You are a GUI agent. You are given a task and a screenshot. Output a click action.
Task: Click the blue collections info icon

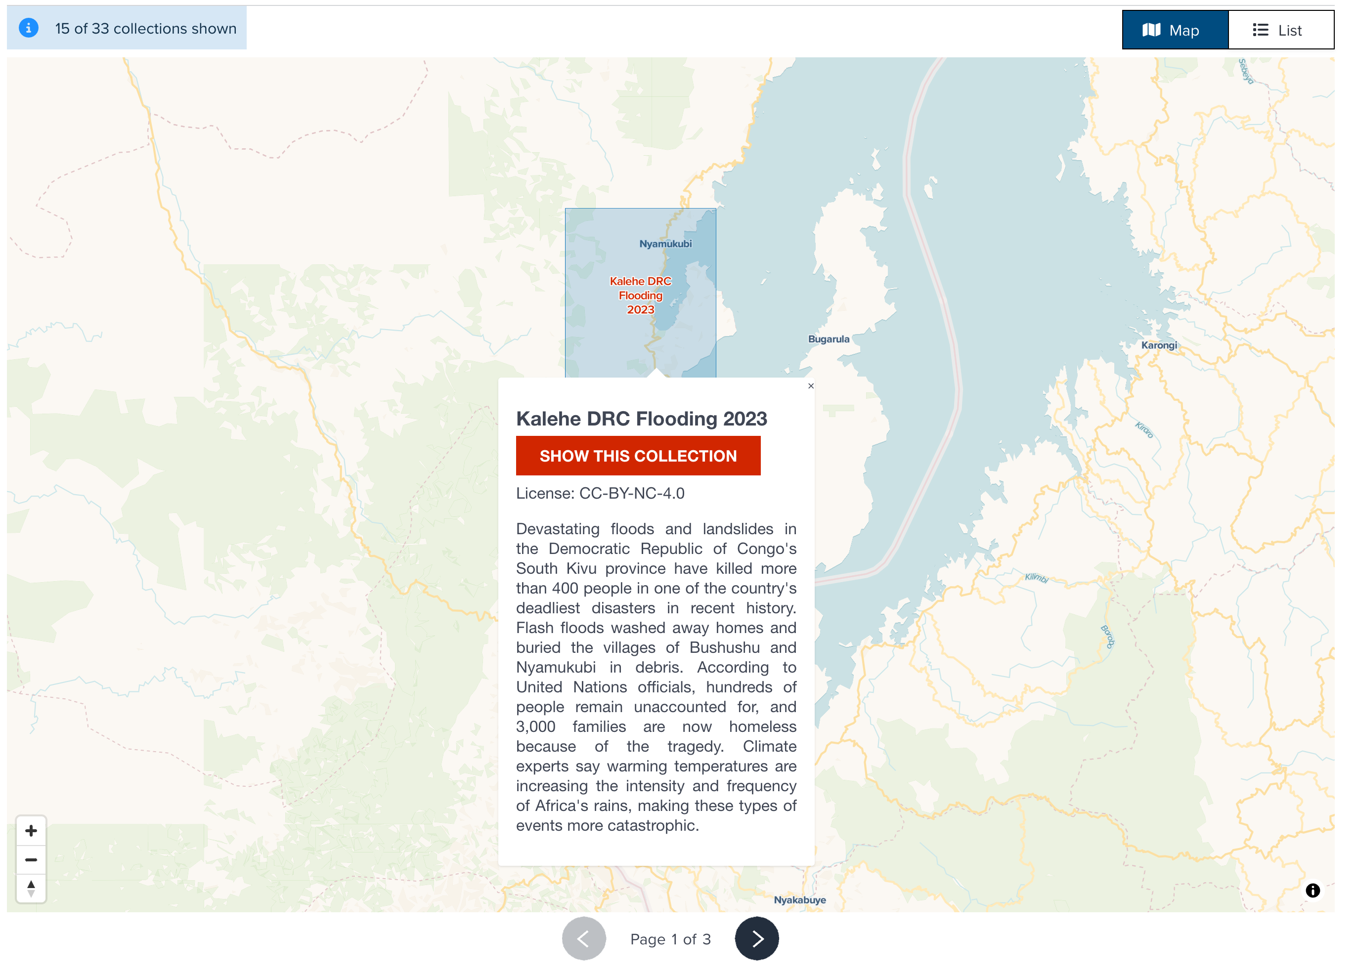pyautogui.click(x=28, y=28)
